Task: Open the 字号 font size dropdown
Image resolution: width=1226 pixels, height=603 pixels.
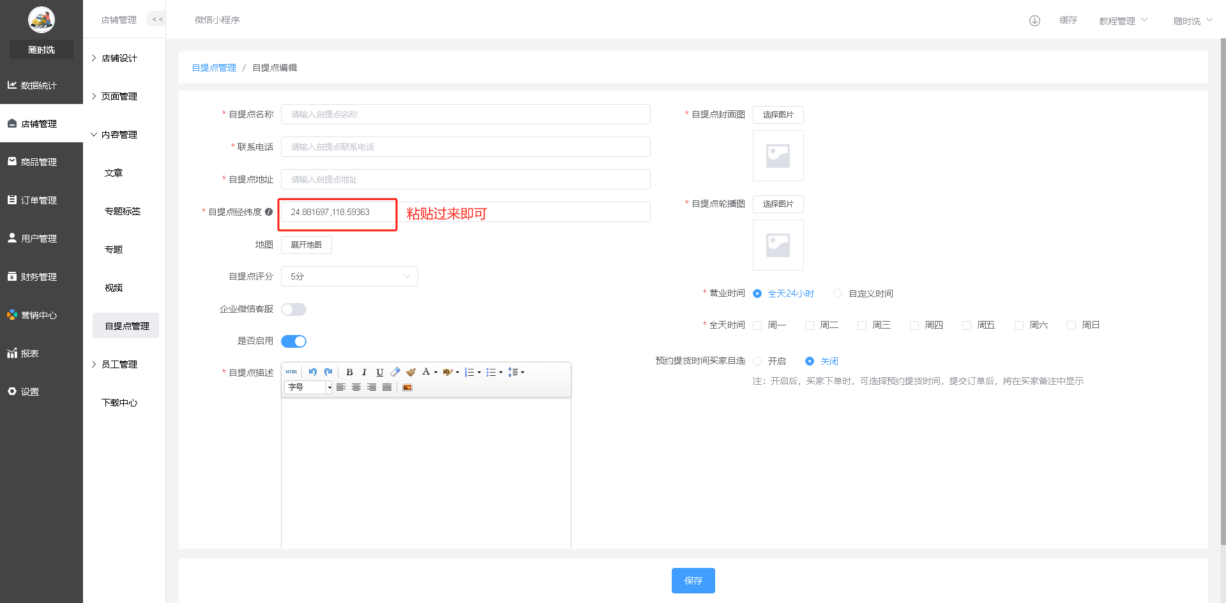Action: point(308,387)
